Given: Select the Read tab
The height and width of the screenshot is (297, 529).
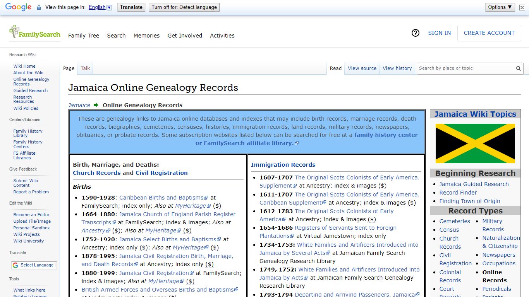Looking at the screenshot, I should point(336,68).
